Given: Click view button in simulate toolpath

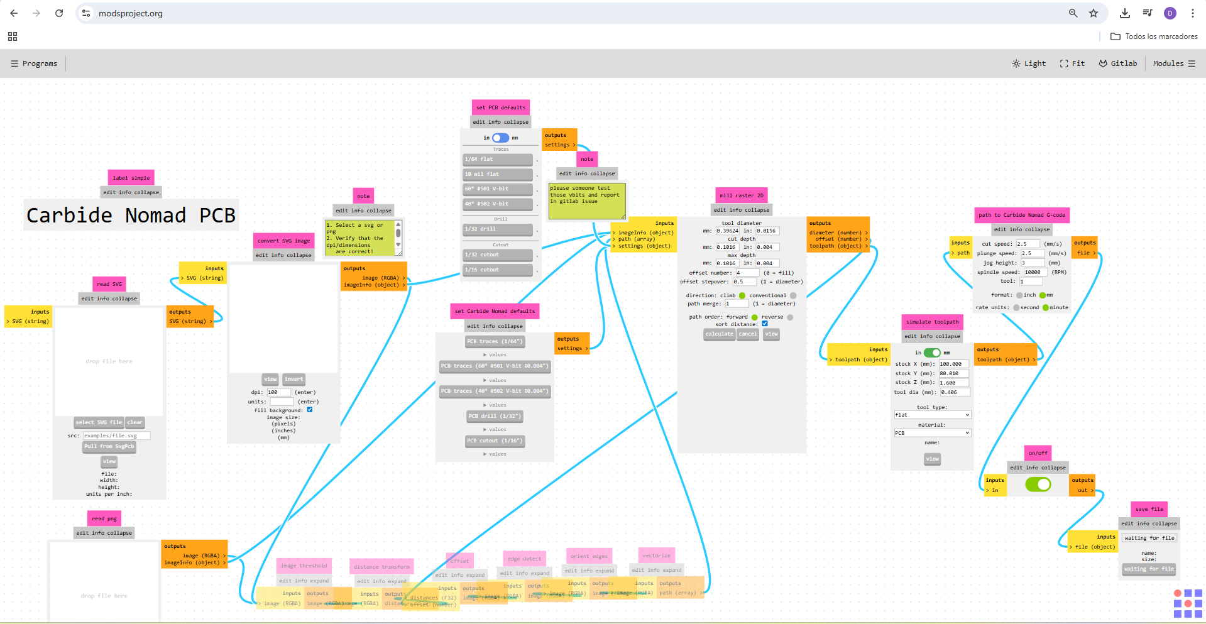Looking at the screenshot, I should [x=933, y=459].
